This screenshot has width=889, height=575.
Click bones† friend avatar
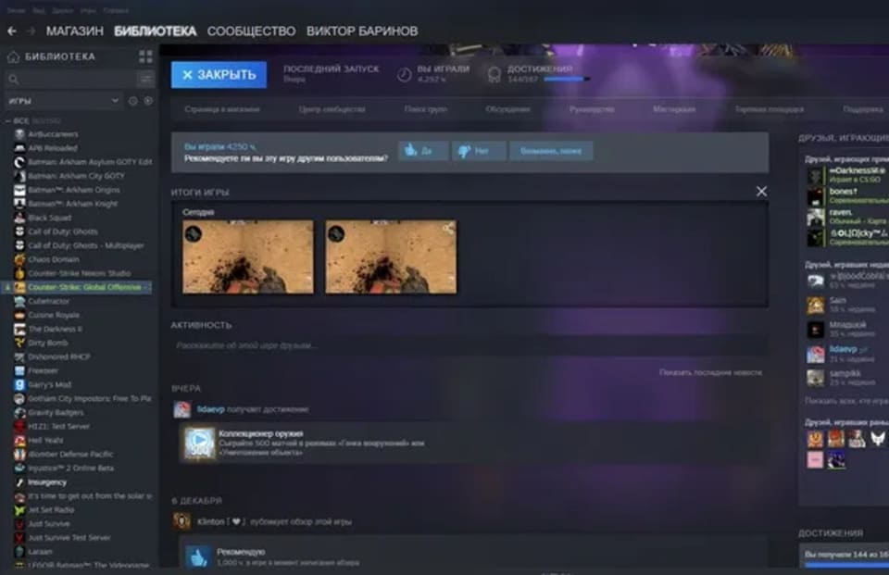pyautogui.click(x=815, y=196)
